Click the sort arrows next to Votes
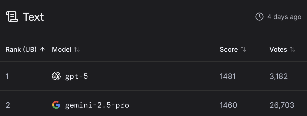 click(x=293, y=50)
